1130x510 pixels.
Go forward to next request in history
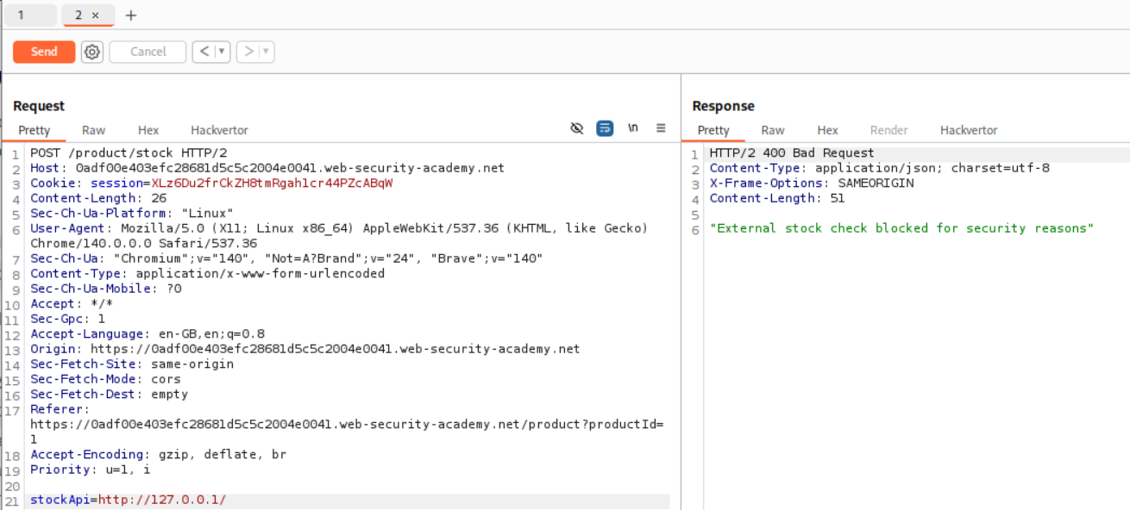[x=248, y=52]
